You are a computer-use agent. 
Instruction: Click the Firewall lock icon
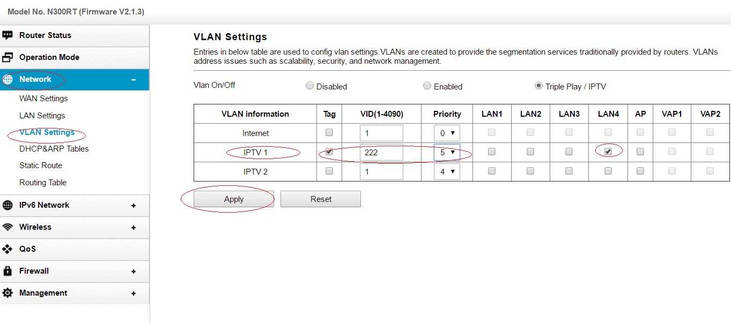point(8,271)
